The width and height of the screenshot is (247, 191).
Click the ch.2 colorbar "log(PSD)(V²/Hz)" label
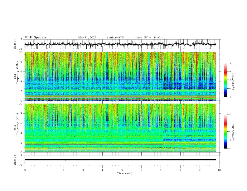(234, 133)
